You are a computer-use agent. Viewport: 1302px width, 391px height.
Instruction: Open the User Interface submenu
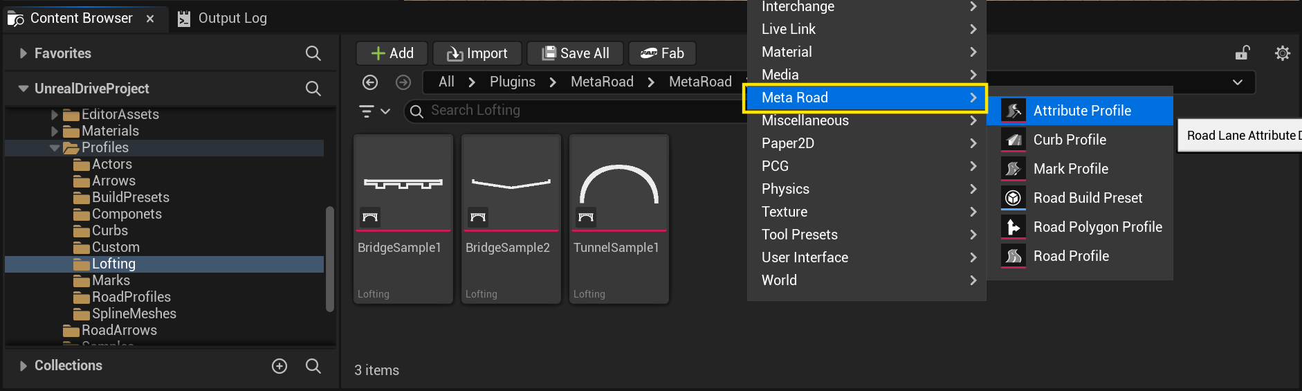866,257
